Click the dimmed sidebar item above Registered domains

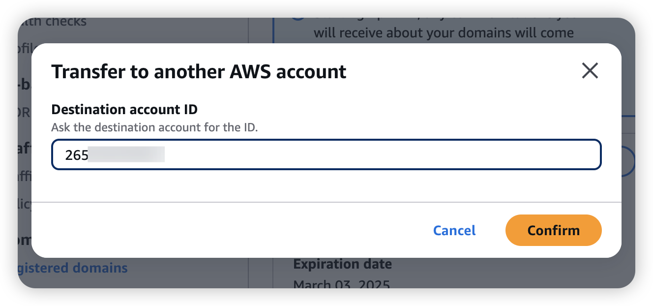coord(25,240)
